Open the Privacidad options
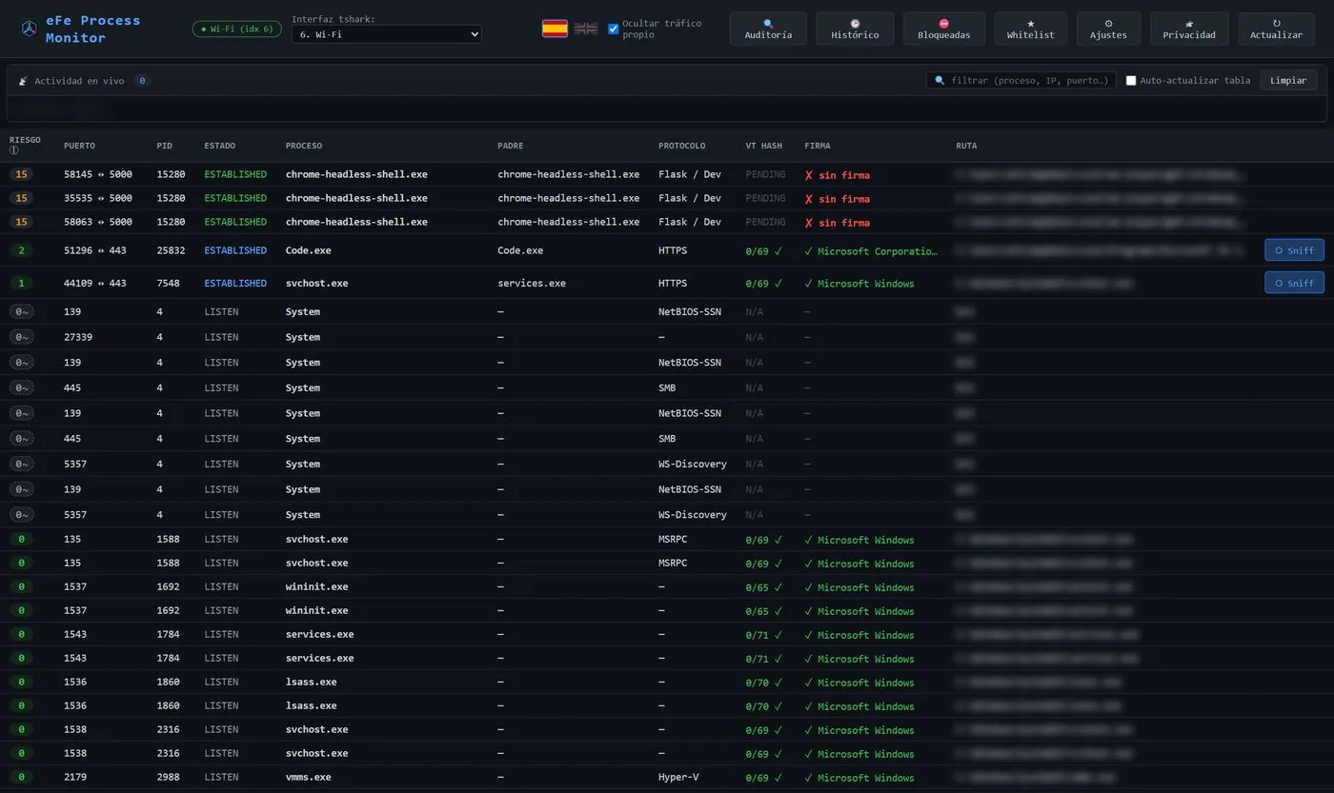This screenshot has width=1334, height=793. (1189, 29)
